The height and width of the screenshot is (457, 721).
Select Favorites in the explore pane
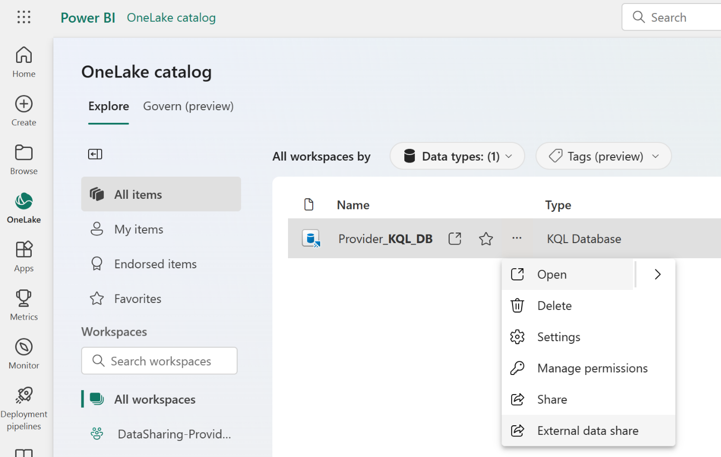click(x=161, y=298)
